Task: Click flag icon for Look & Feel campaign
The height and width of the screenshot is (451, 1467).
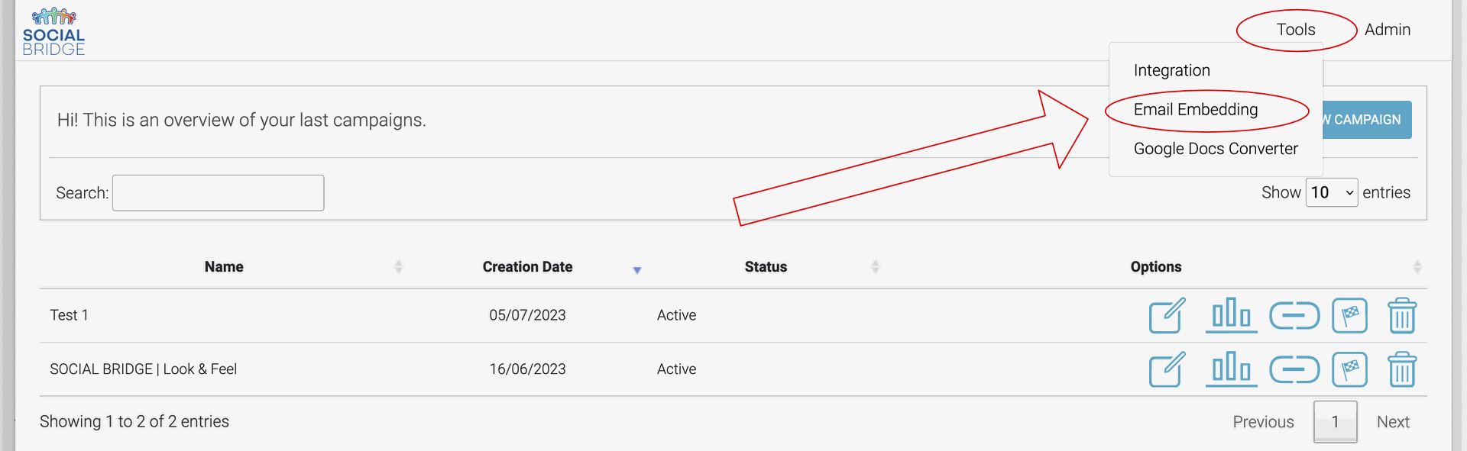Action: (x=1349, y=369)
